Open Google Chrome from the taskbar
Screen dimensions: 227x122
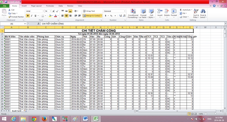tap(34, 119)
